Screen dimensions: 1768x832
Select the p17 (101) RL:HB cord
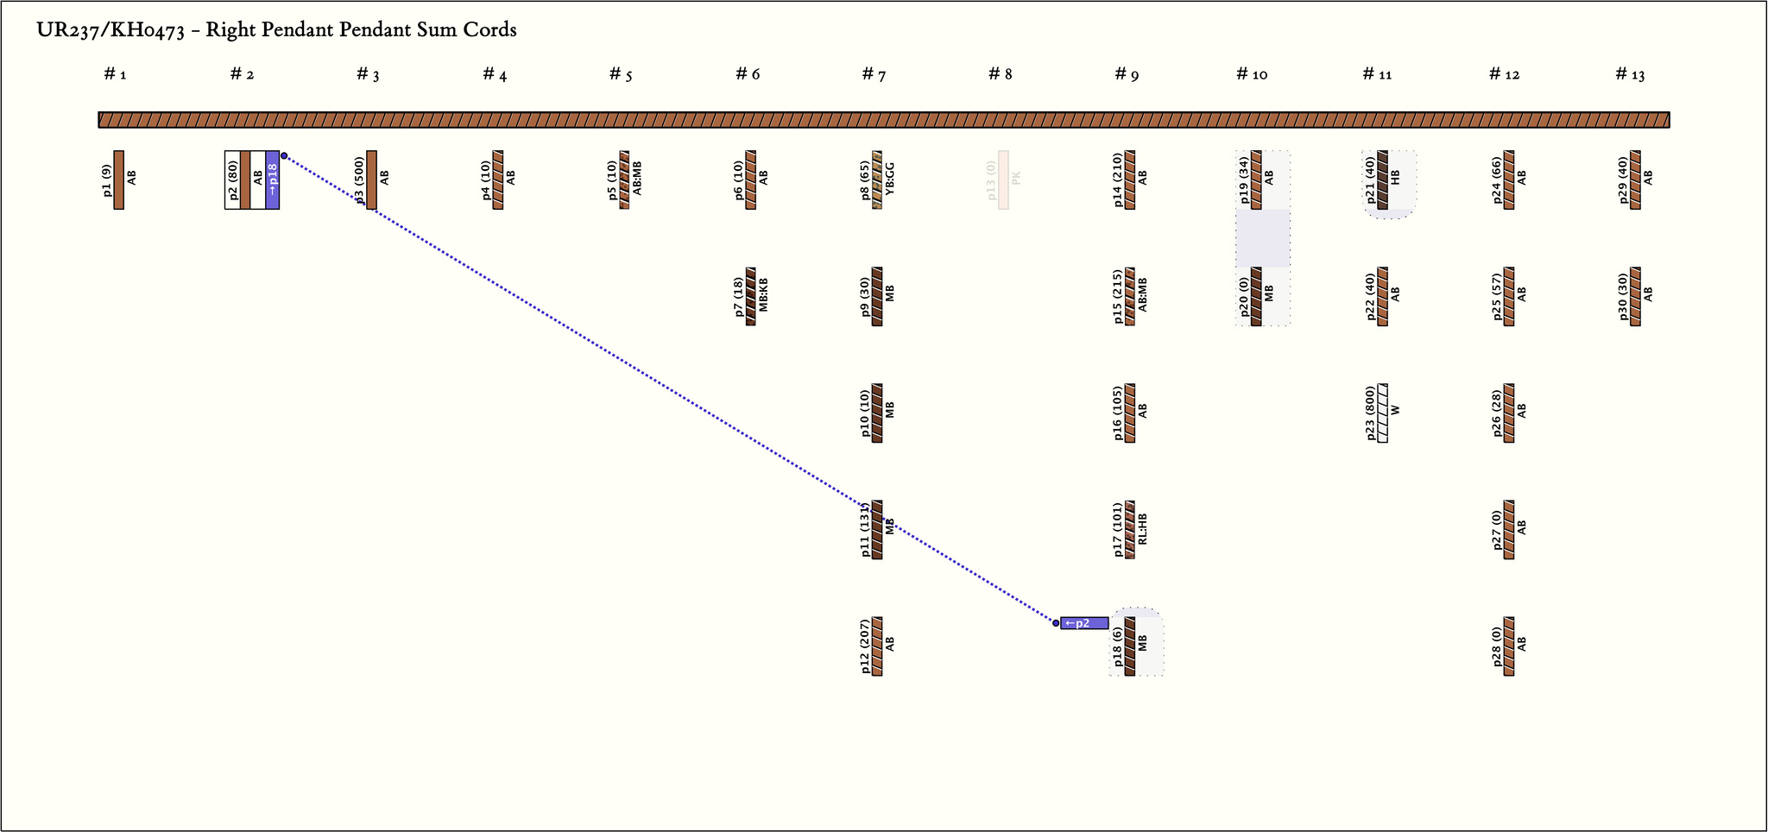(1130, 529)
